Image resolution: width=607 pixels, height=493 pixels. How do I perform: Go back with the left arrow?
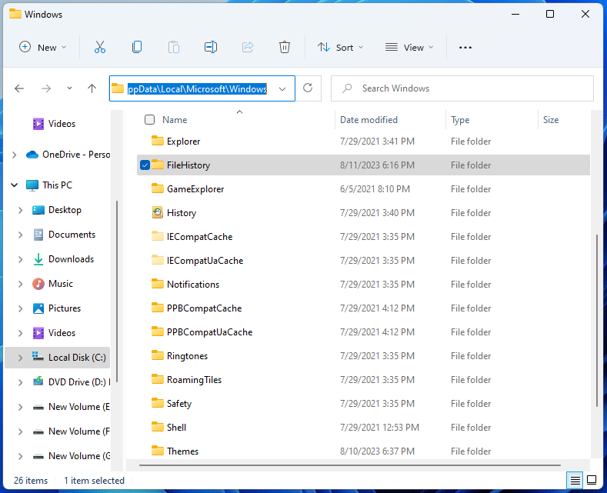click(x=19, y=88)
